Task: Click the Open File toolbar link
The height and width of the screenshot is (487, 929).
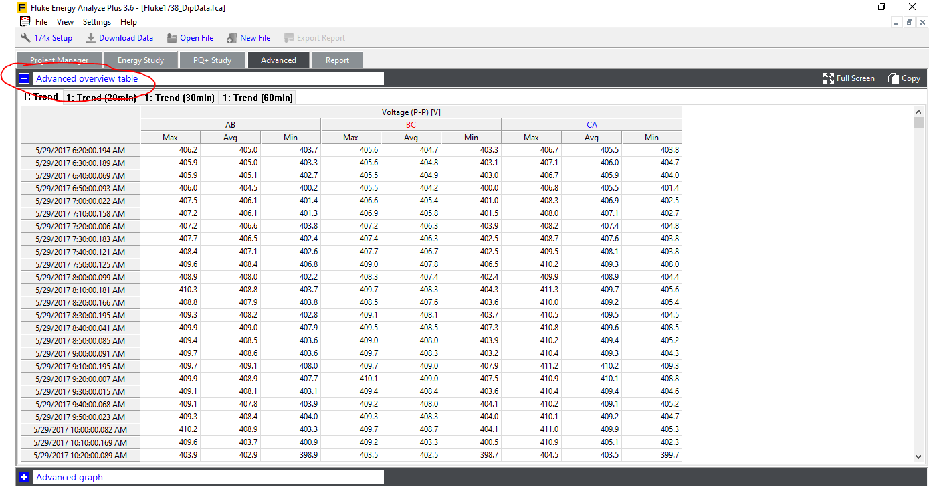Action: tap(197, 38)
